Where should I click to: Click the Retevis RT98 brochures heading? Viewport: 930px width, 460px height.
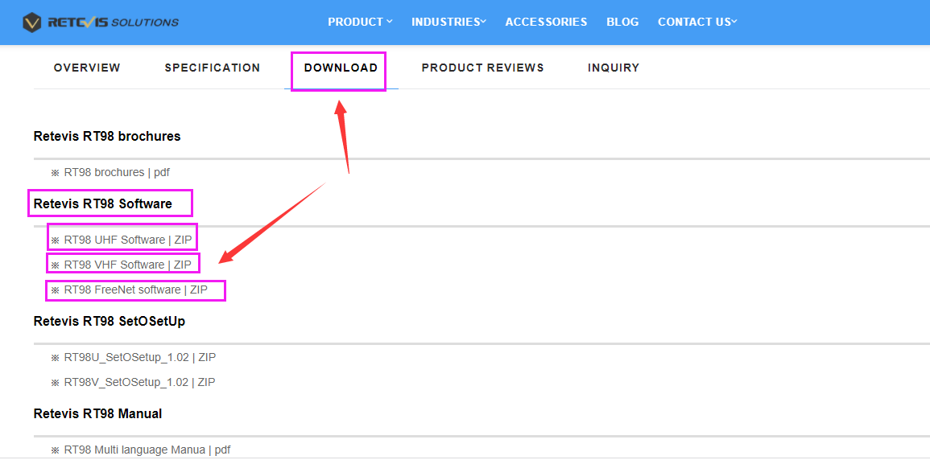click(107, 136)
